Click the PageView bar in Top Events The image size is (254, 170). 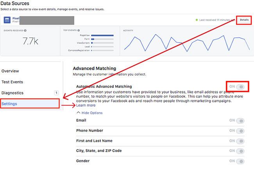point(102,35)
